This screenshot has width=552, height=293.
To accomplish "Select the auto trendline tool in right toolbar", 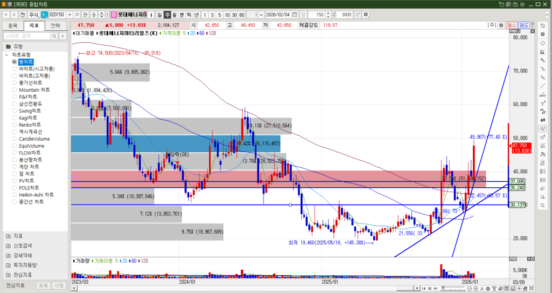I will click(x=542, y=94).
